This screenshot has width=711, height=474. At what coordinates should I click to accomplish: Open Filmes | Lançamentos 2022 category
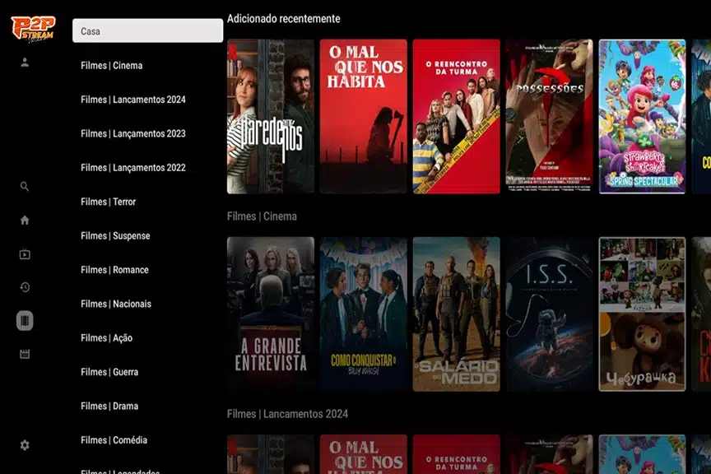tap(133, 167)
